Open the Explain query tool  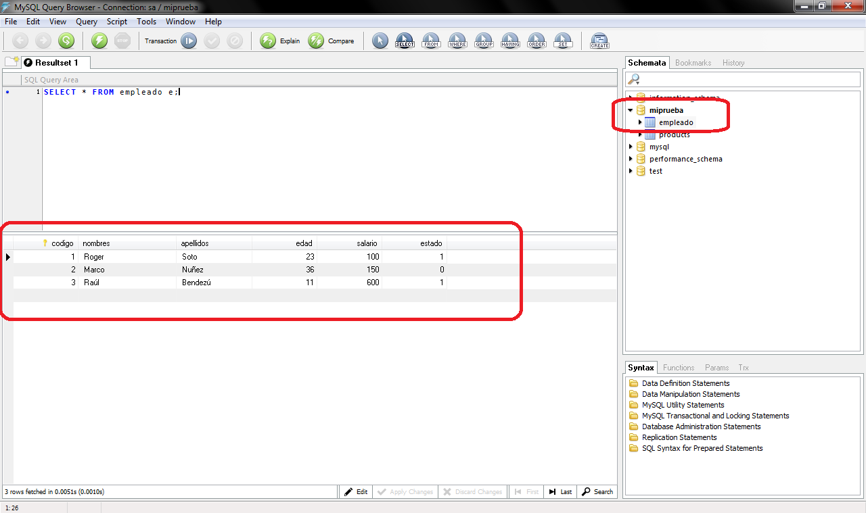click(268, 41)
